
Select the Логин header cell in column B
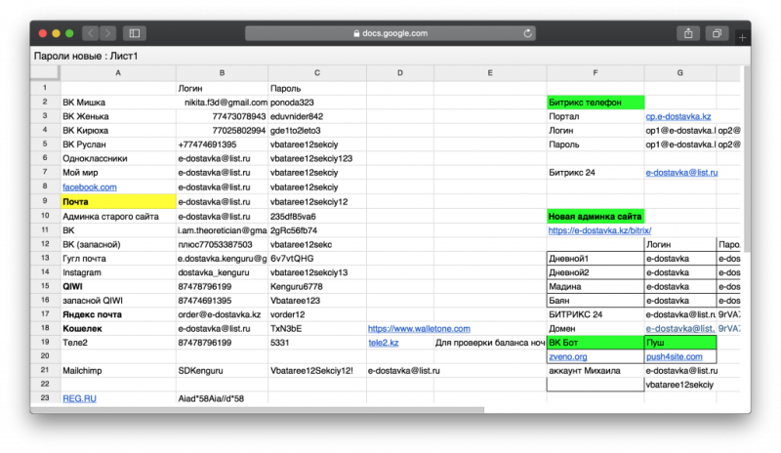[x=222, y=88]
